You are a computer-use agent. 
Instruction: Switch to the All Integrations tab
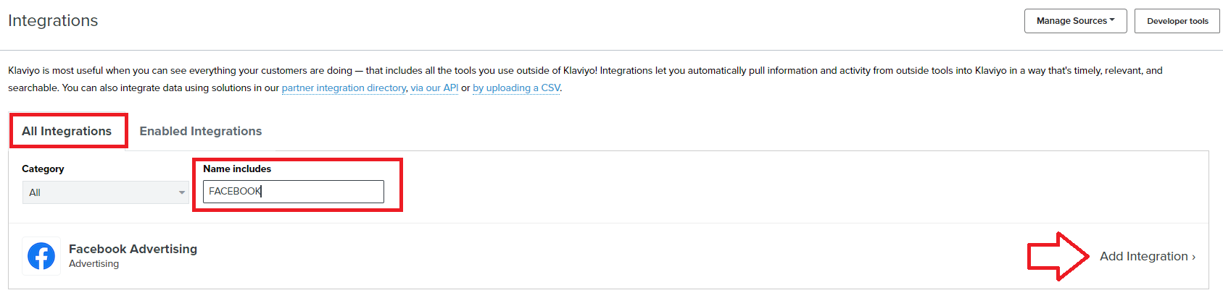pyautogui.click(x=67, y=131)
